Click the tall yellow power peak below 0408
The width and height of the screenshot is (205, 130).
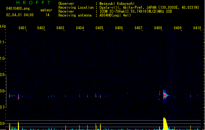[165, 123]
